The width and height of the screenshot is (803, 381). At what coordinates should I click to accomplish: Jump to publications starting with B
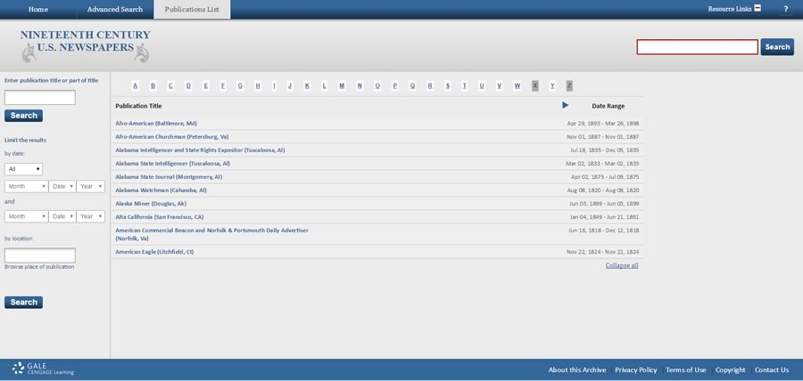pos(153,85)
